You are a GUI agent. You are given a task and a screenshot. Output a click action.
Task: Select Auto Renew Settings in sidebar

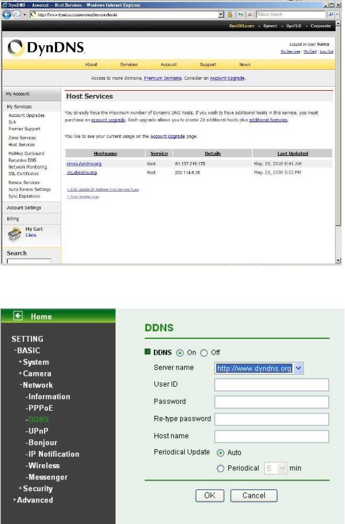pos(30,189)
